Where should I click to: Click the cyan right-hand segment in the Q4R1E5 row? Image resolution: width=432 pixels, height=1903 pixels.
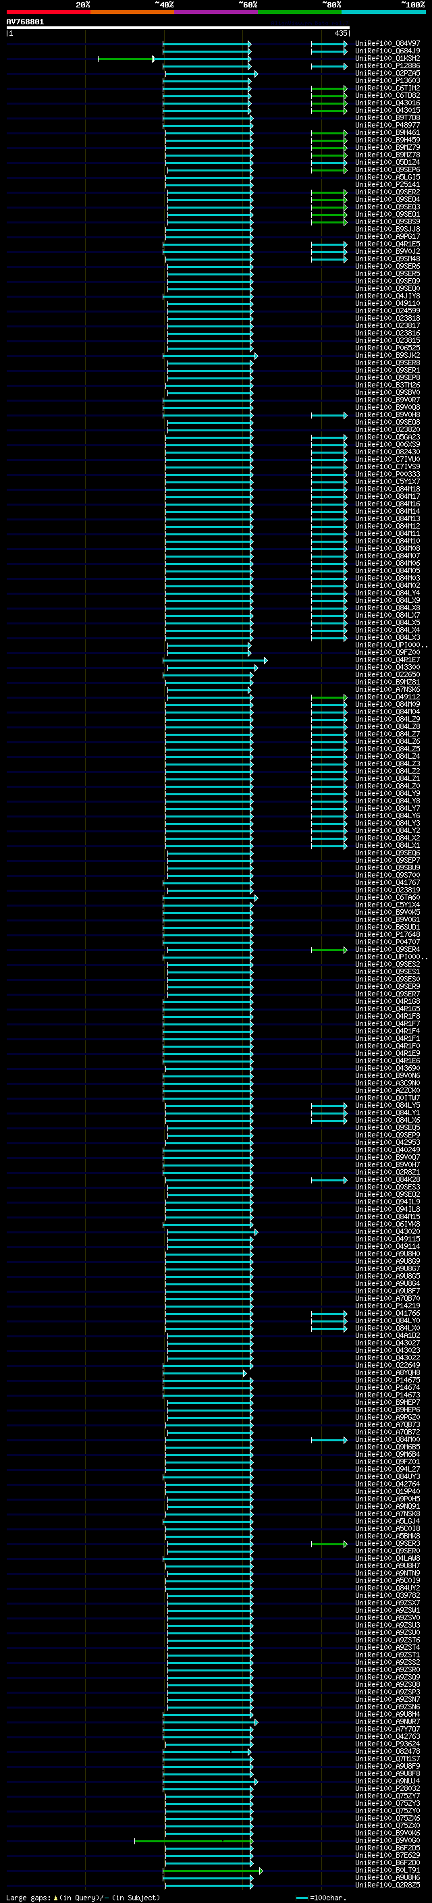[x=329, y=244]
